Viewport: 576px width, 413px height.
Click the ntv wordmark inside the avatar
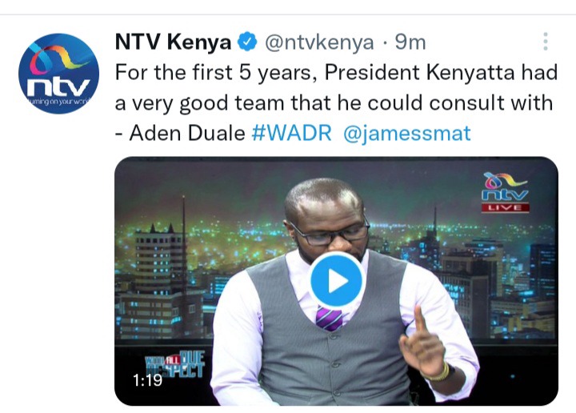point(58,87)
